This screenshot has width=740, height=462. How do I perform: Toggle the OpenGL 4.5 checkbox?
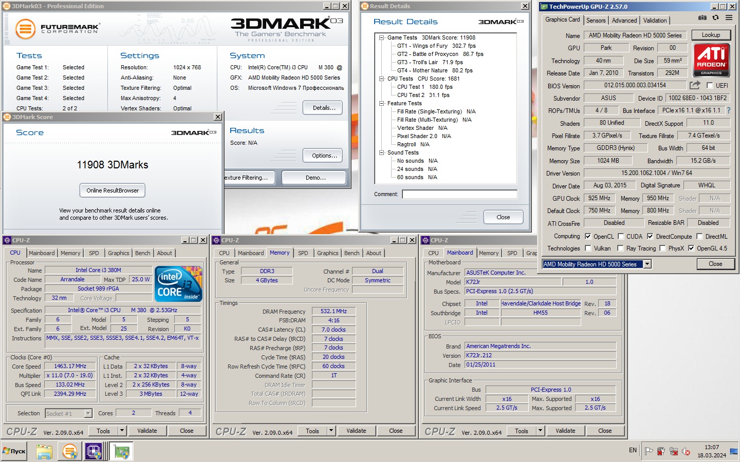[691, 248]
